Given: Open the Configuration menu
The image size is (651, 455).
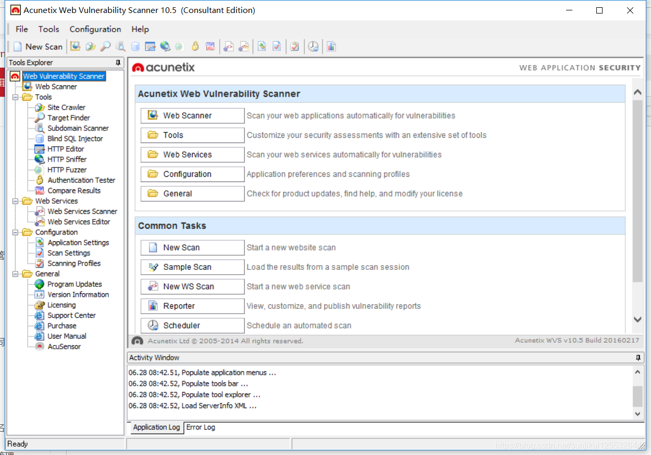Looking at the screenshot, I should [x=95, y=29].
